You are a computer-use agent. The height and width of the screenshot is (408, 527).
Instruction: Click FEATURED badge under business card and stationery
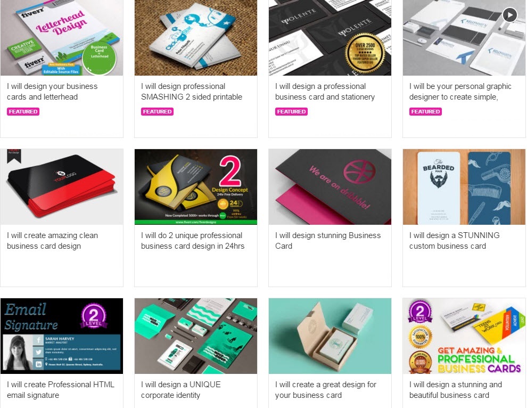click(291, 112)
